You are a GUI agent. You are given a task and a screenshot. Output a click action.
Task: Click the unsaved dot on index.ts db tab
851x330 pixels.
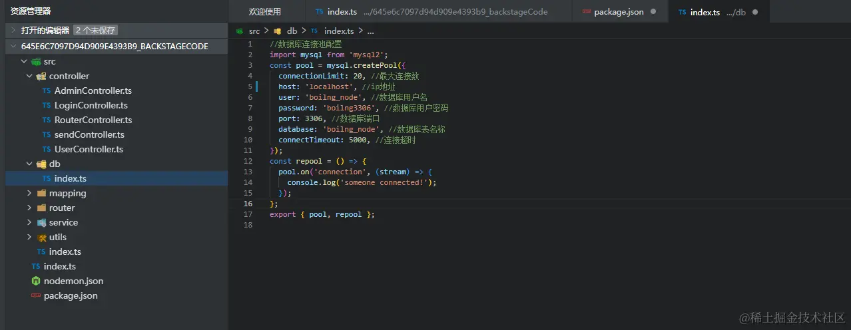(x=755, y=12)
